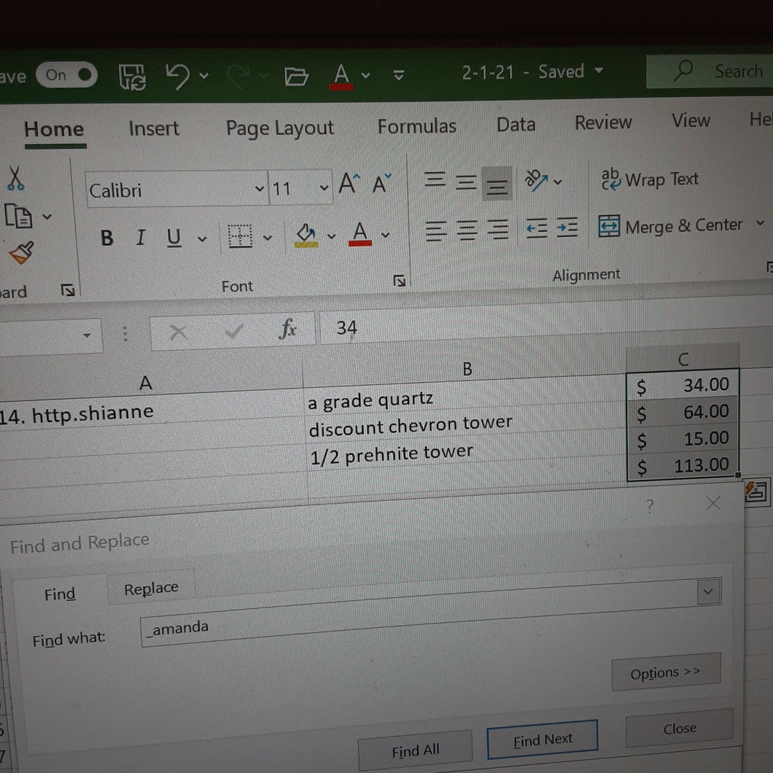Open the Copy options dropdown arrow
773x773 pixels.
click(47, 216)
